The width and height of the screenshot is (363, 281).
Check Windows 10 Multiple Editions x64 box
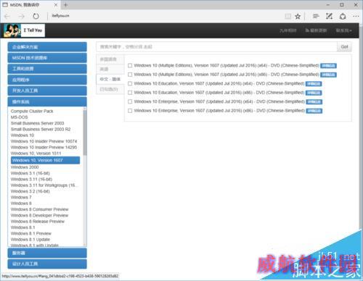click(130, 65)
